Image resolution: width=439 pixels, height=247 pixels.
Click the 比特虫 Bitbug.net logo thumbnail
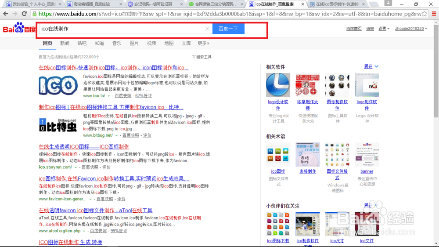click(x=58, y=125)
